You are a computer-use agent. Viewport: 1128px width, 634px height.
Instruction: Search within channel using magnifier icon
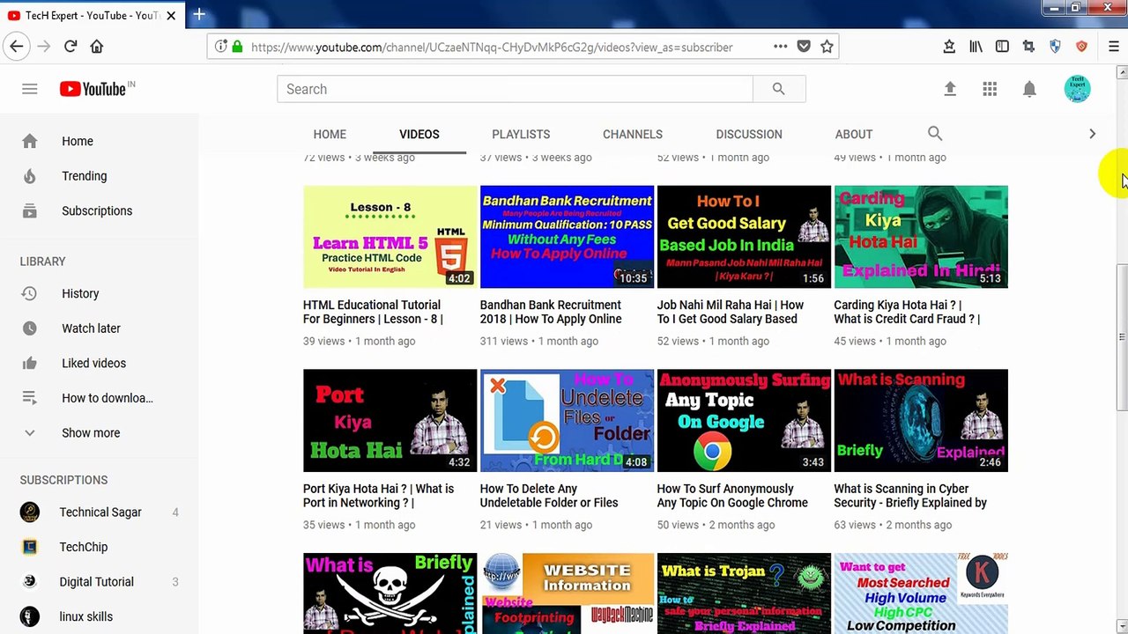pos(935,134)
